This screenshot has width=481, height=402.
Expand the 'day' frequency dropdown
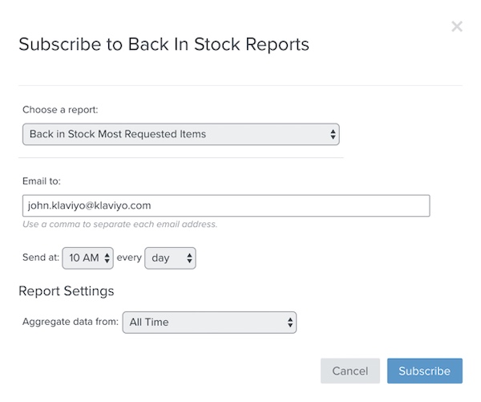click(170, 258)
